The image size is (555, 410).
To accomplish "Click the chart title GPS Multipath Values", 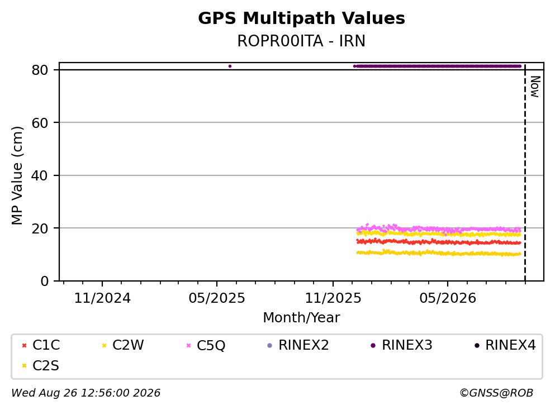I will 301,18.
